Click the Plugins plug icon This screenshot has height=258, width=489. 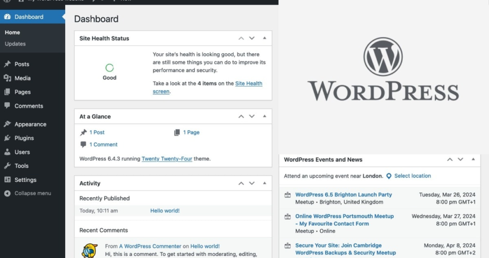(7, 138)
